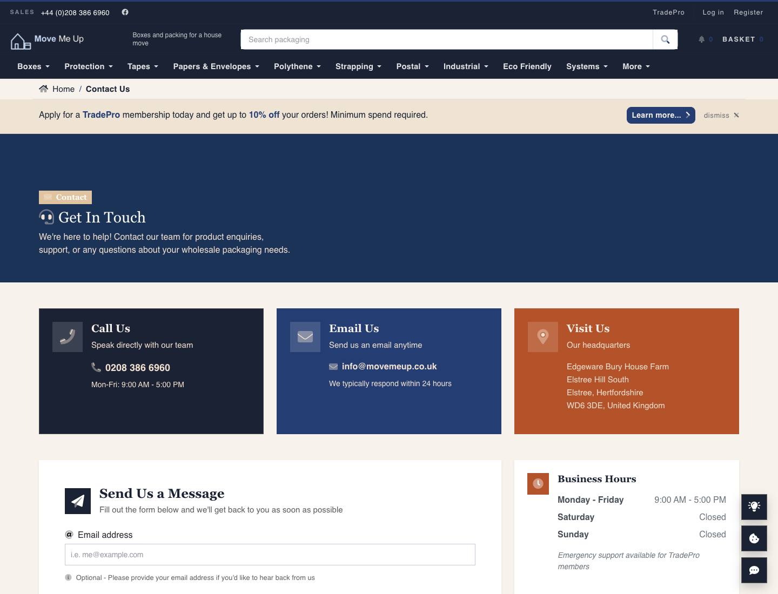Click the paper plane message icon
The height and width of the screenshot is (594, 778).
78,501
